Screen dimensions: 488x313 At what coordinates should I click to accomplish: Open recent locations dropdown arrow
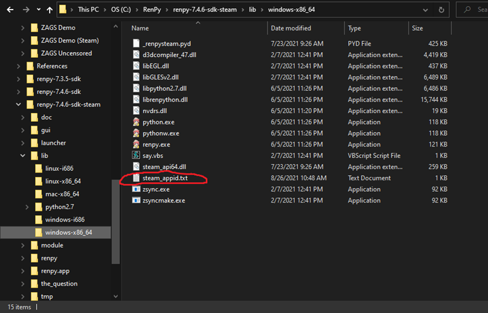(37, 10)
